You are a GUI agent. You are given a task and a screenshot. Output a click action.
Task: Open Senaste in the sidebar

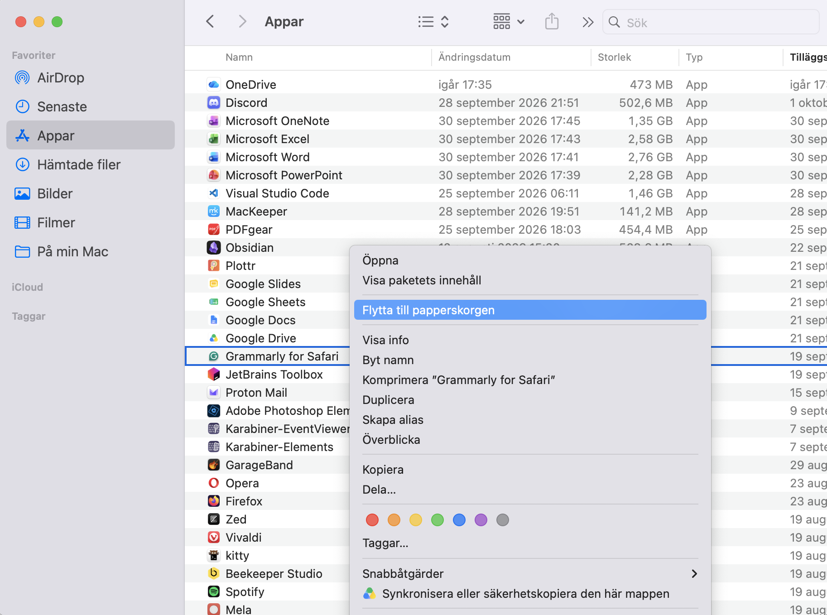pyautogui.click(x=91, y=107)
